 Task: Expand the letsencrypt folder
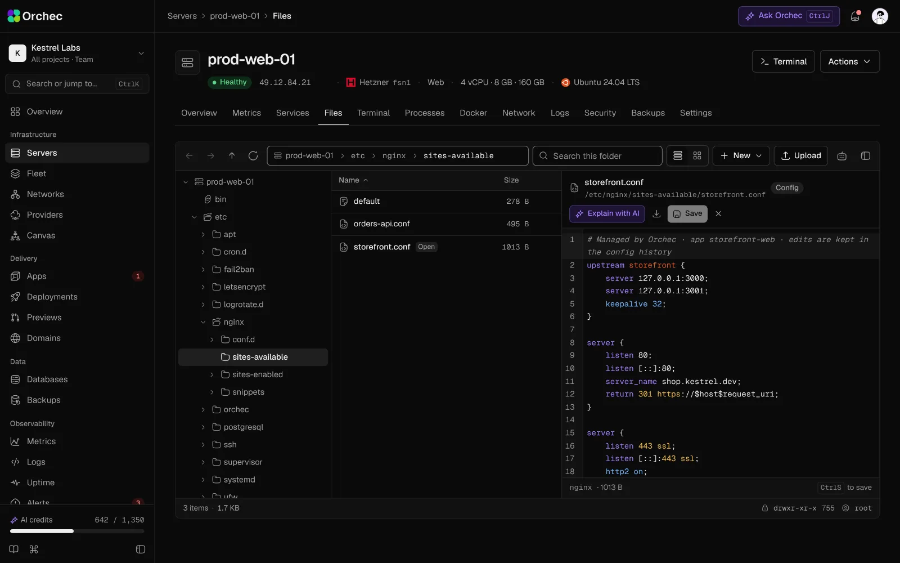[203, 287]
